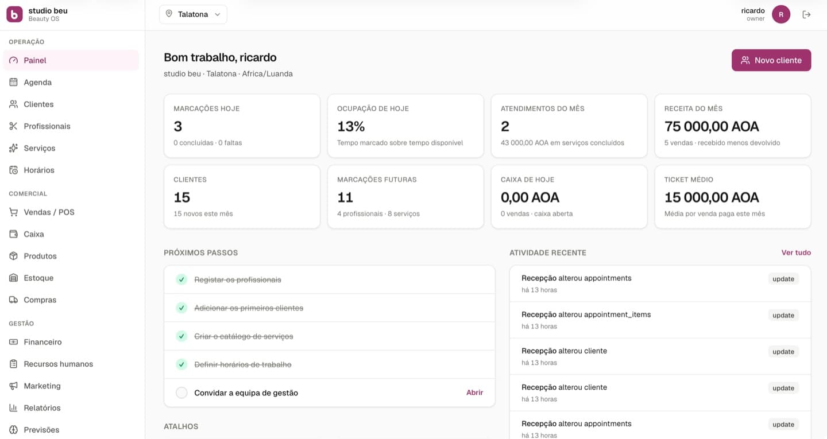Click the Vendas / POS cart icon
This screenshot has width=827, height=439.
click(x=13, y=212)
